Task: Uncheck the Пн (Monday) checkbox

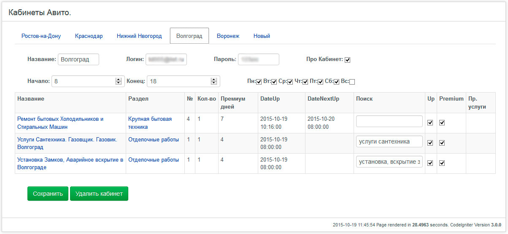Action: 259,82
